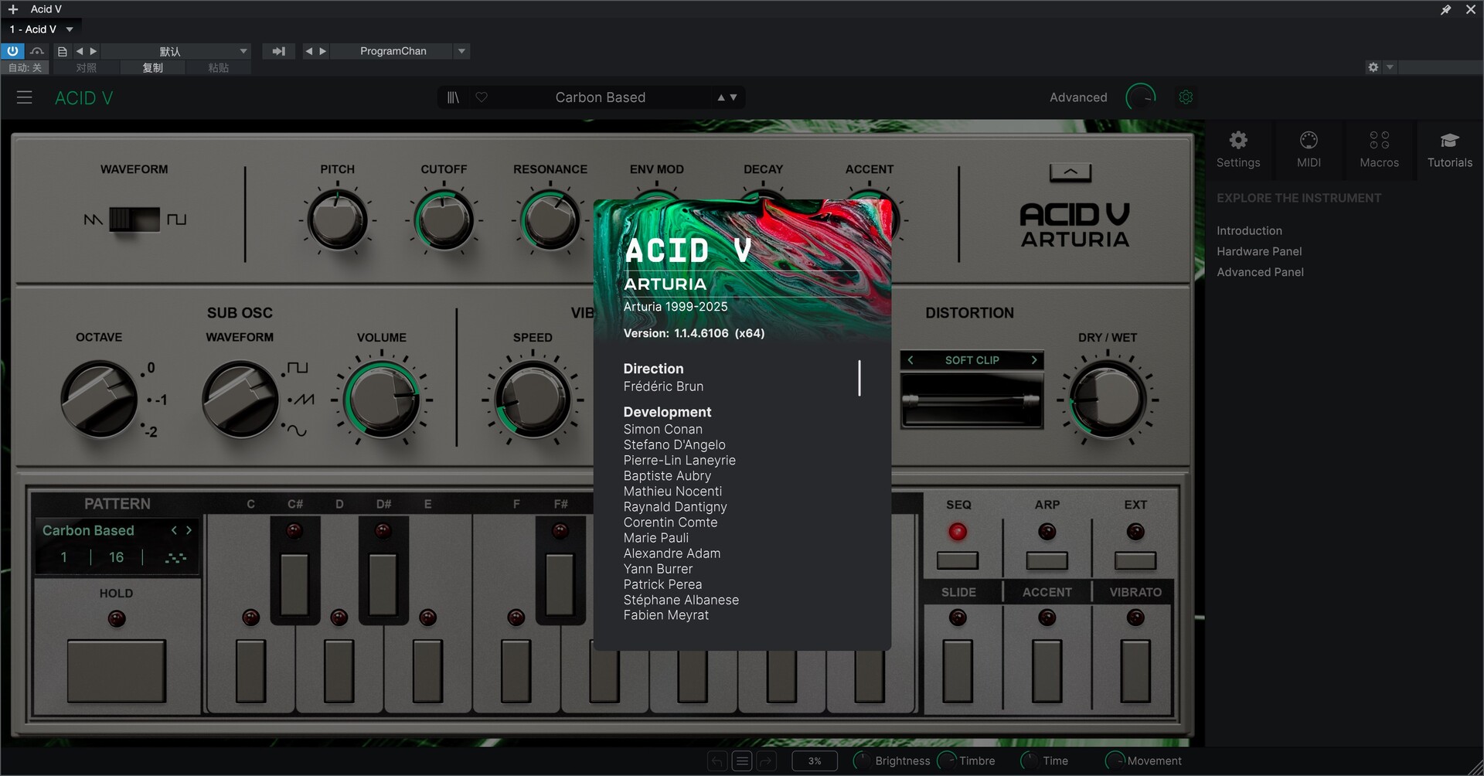Click the vibrato SPEED knob
Viewport: 1484px width, 776px height.
[x=533, y=400]
